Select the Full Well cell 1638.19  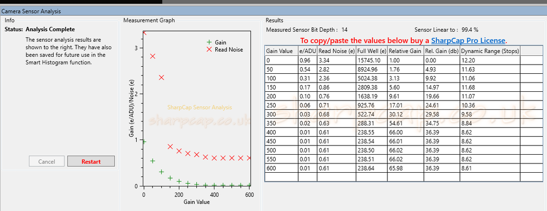pyautogui.click(x=372, y=96)
